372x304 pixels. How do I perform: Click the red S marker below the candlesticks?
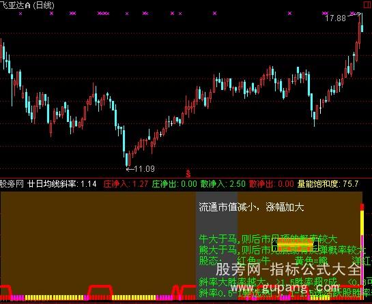188,174
